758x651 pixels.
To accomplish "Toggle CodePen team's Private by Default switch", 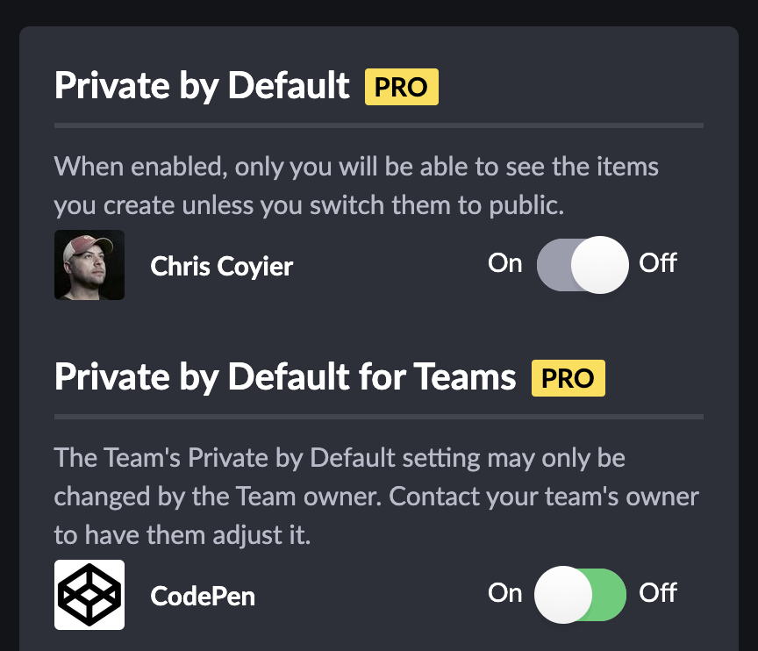I will coord(582,594).
